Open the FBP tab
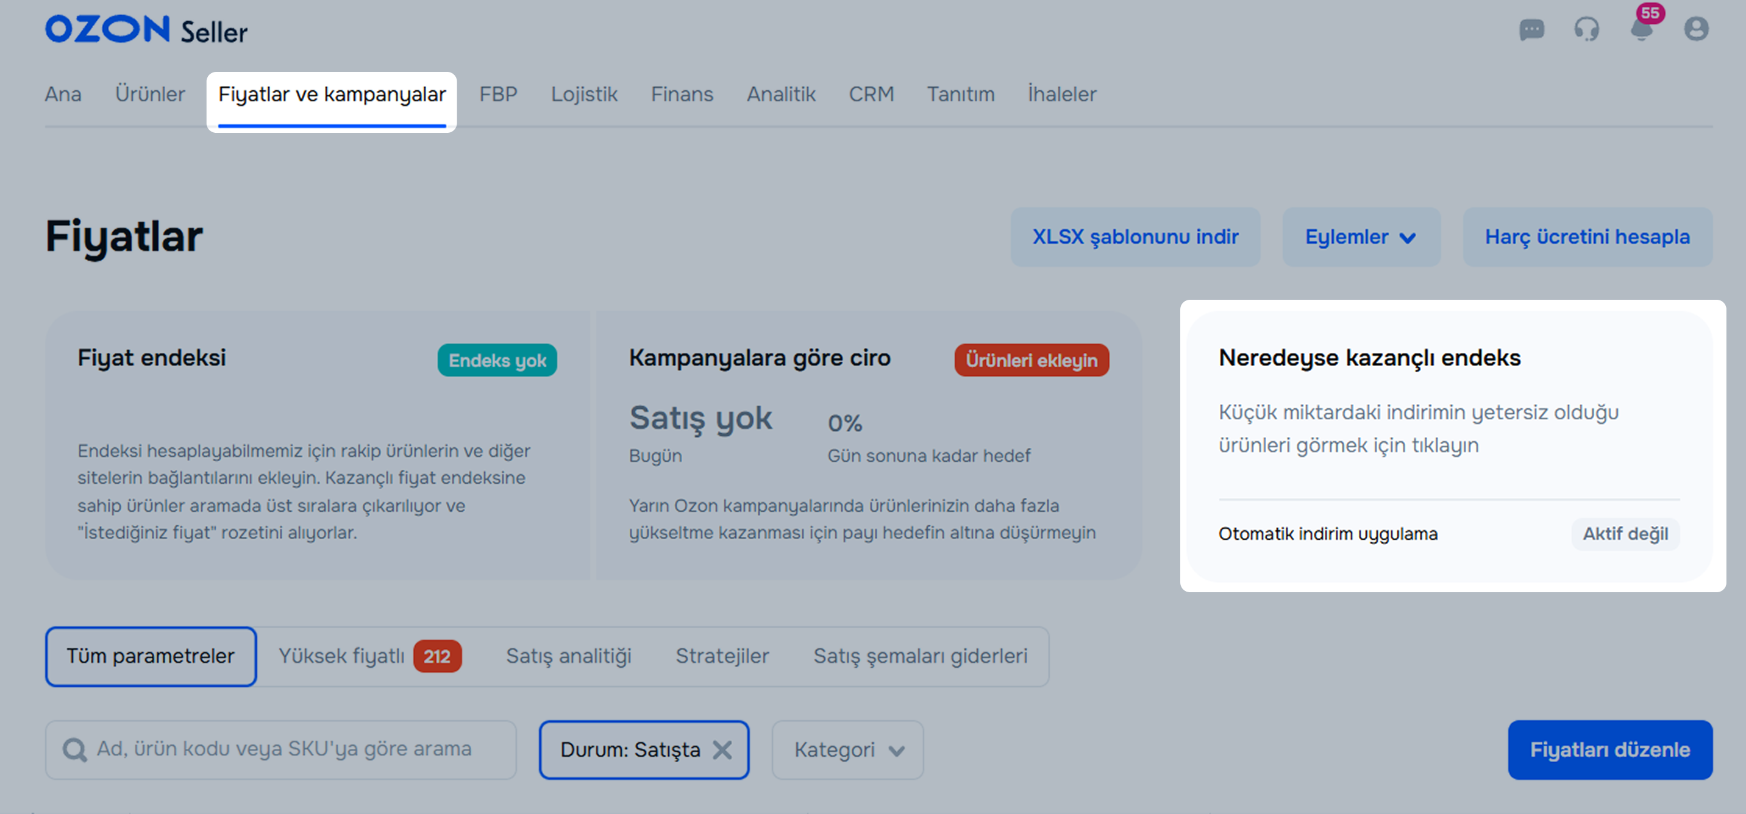 498,94
